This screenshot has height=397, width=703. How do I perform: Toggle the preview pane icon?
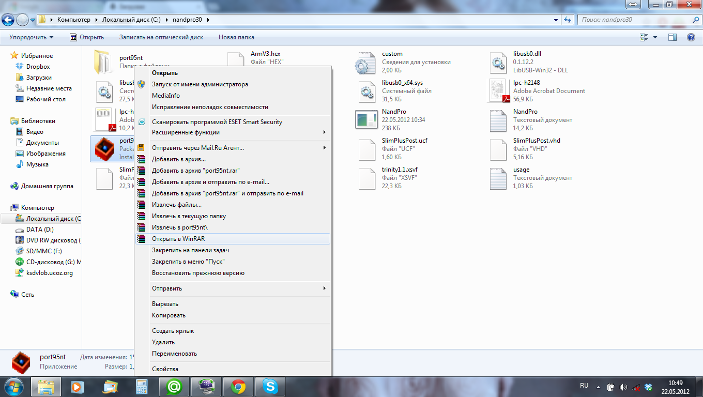673,37
